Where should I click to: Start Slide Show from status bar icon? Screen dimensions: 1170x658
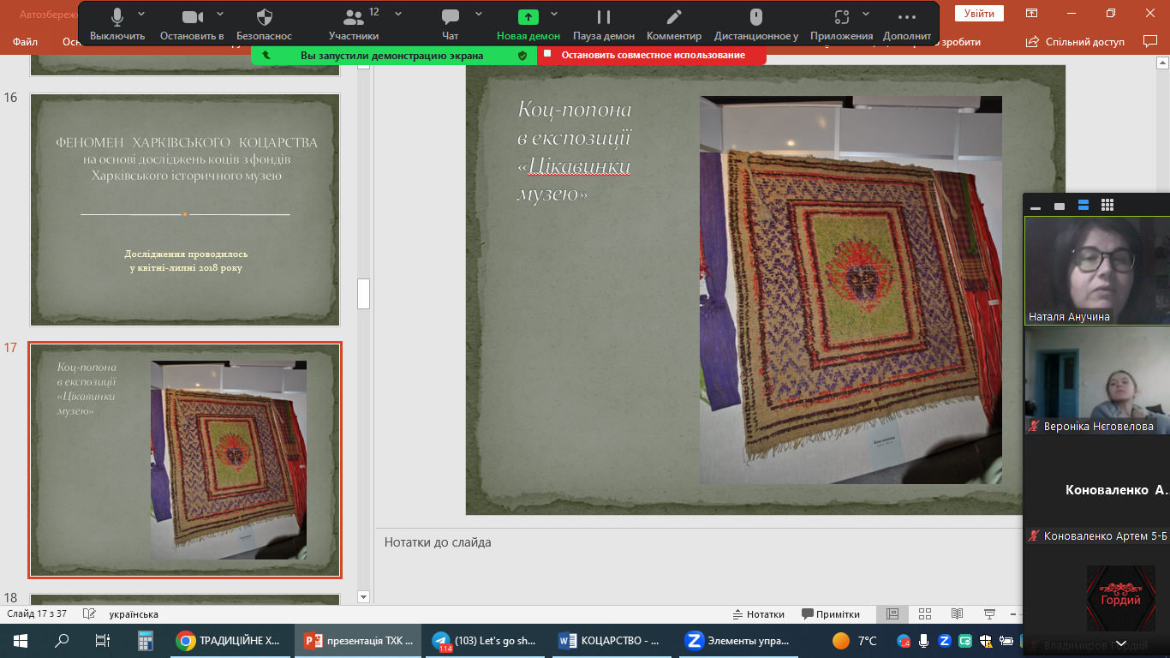click(x=989, y=614)
